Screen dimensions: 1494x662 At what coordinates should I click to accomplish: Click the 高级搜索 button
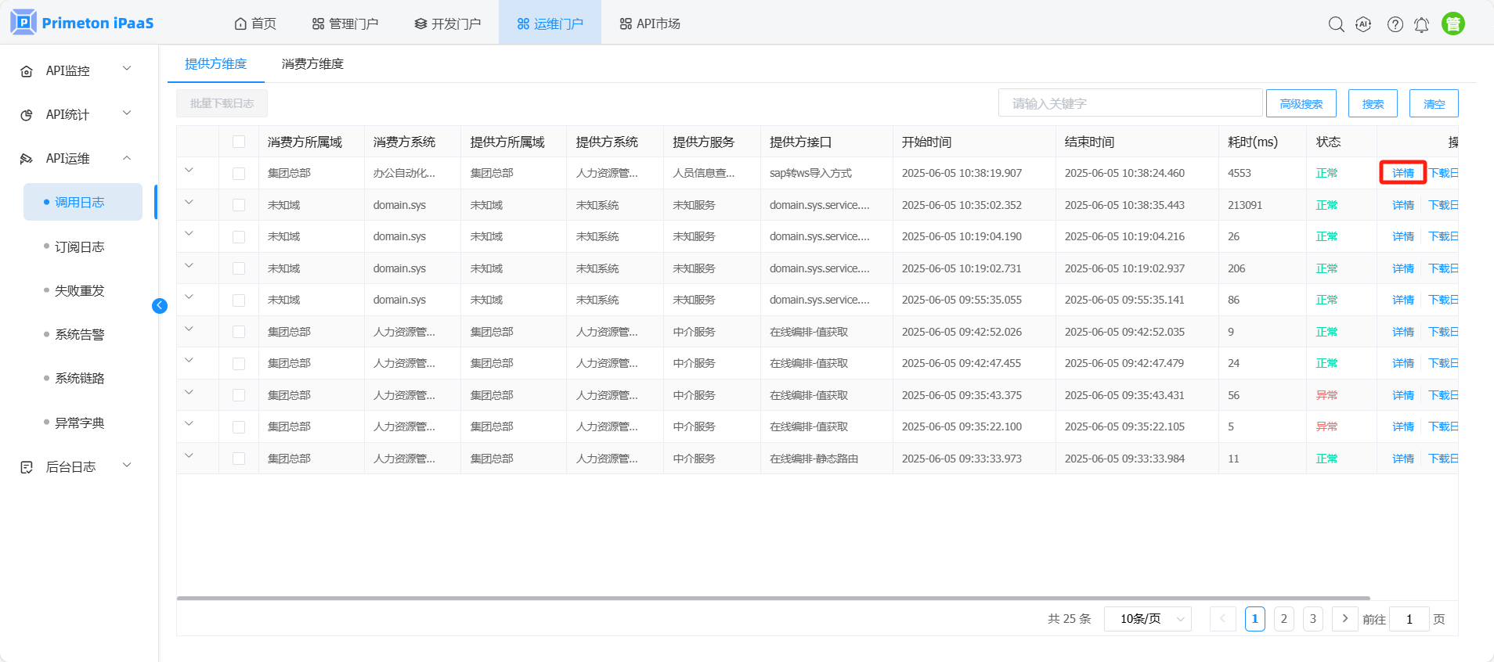pos(1301,104)
